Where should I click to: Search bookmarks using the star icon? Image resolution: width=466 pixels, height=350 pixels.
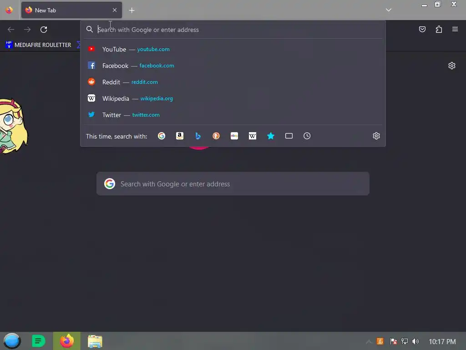click(270, 136)
